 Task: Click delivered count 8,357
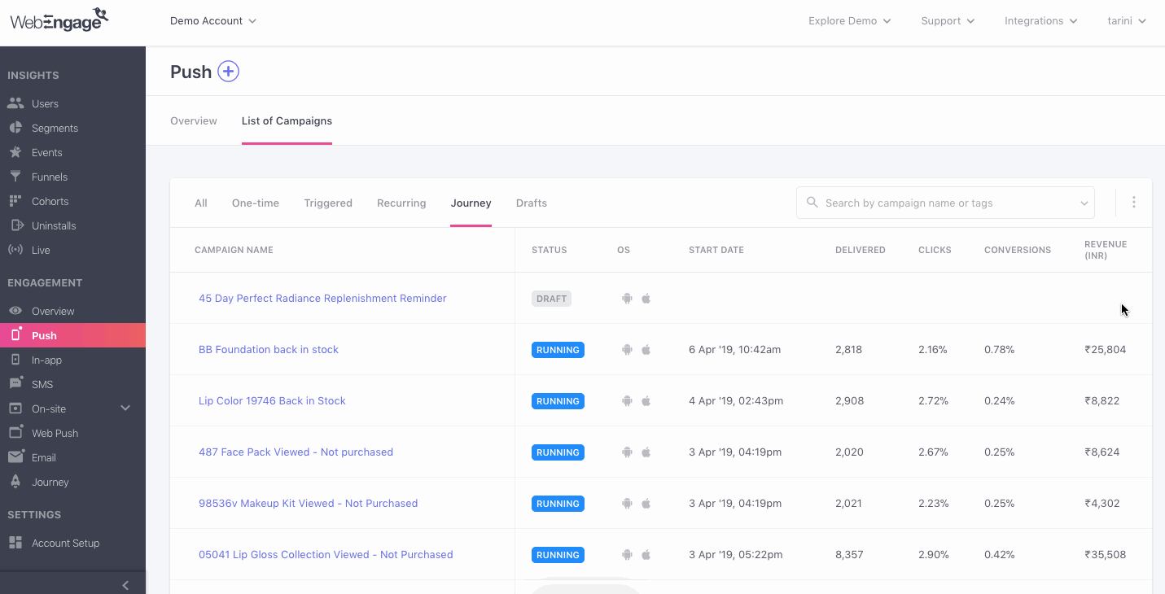pyautogui.click(x=849, y=555)
